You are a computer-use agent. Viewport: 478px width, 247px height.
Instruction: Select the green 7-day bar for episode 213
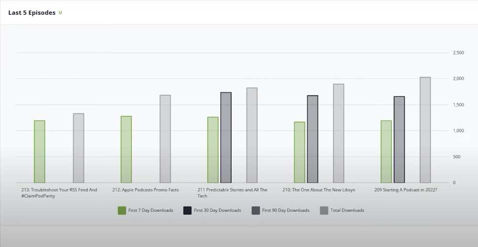[x=40, y=152]
